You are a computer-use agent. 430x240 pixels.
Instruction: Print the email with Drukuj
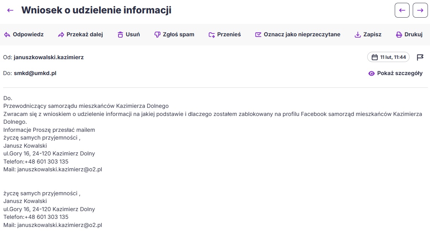pos(409,35)
